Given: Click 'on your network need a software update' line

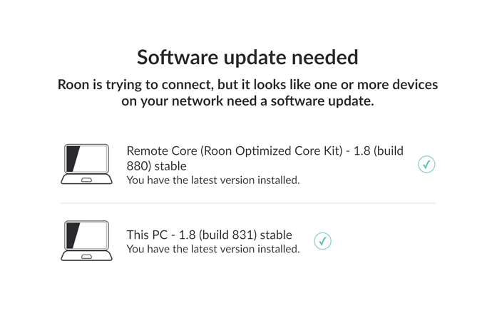Looking at the screenshot, I should [247, 101].
